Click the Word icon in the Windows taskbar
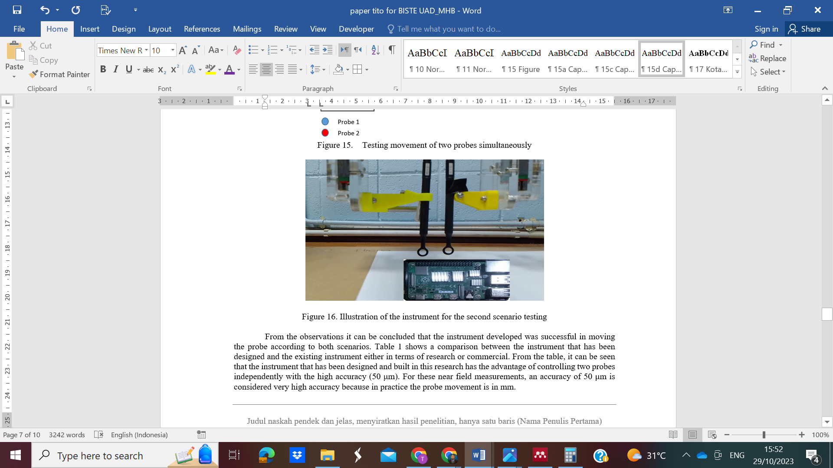The width and height of the screenshot is (833, 468). pos(479,455)
